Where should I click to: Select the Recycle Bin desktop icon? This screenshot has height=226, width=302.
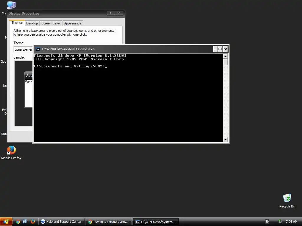point(287,201)
